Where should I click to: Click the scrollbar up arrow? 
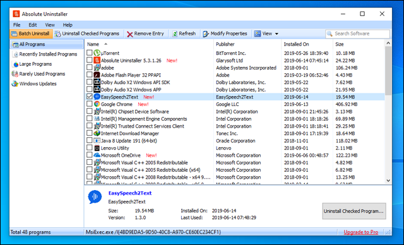click(x=388, y=44)
